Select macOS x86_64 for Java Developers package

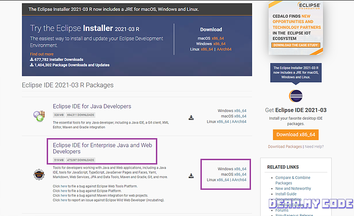pyautogui.click(x=240, y=116)
